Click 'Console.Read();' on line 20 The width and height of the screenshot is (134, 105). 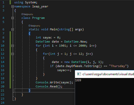pos(49,86)
